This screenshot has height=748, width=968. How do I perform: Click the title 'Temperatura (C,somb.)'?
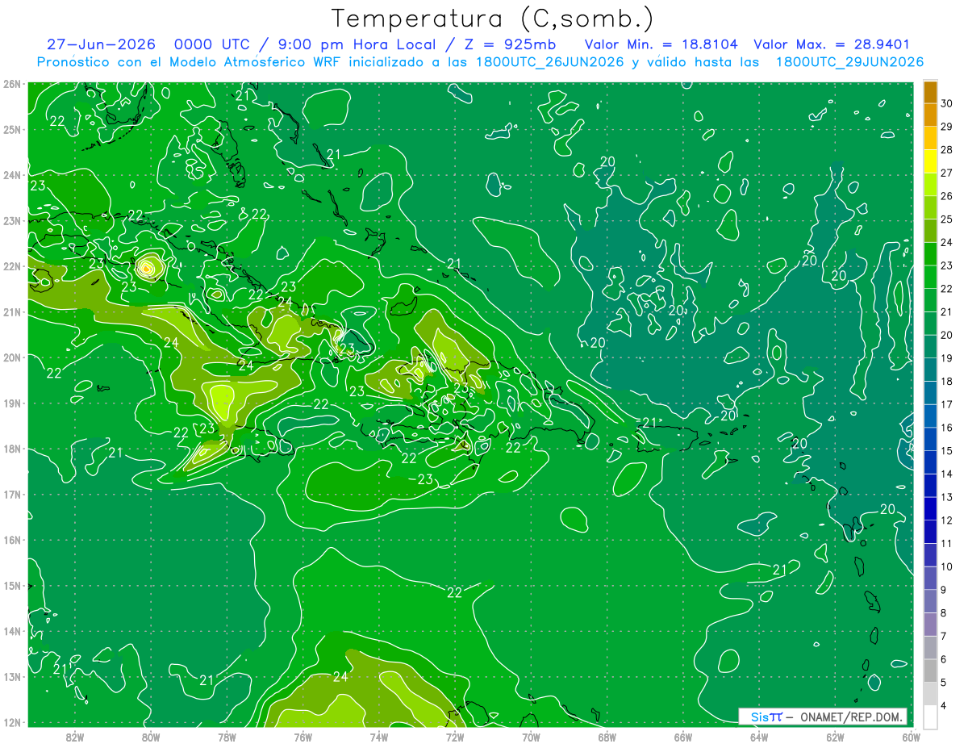point(493,19)
